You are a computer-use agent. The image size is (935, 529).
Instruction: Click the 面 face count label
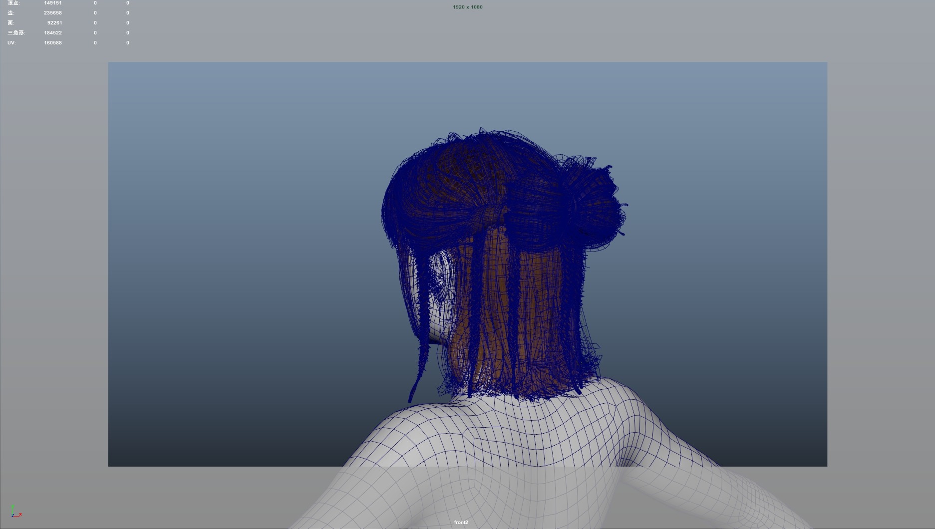11,23
